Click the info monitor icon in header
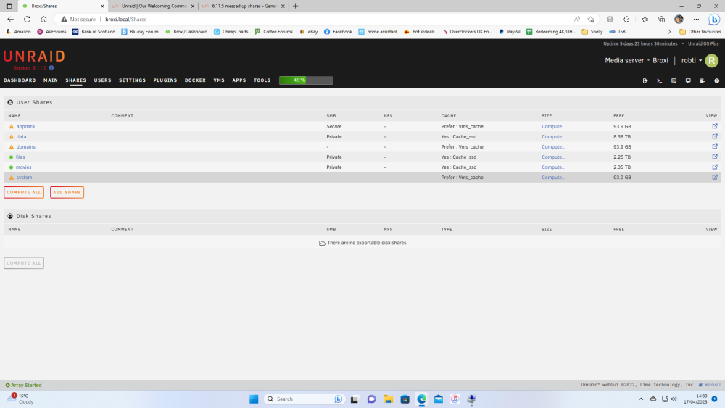 click(688, 80)
